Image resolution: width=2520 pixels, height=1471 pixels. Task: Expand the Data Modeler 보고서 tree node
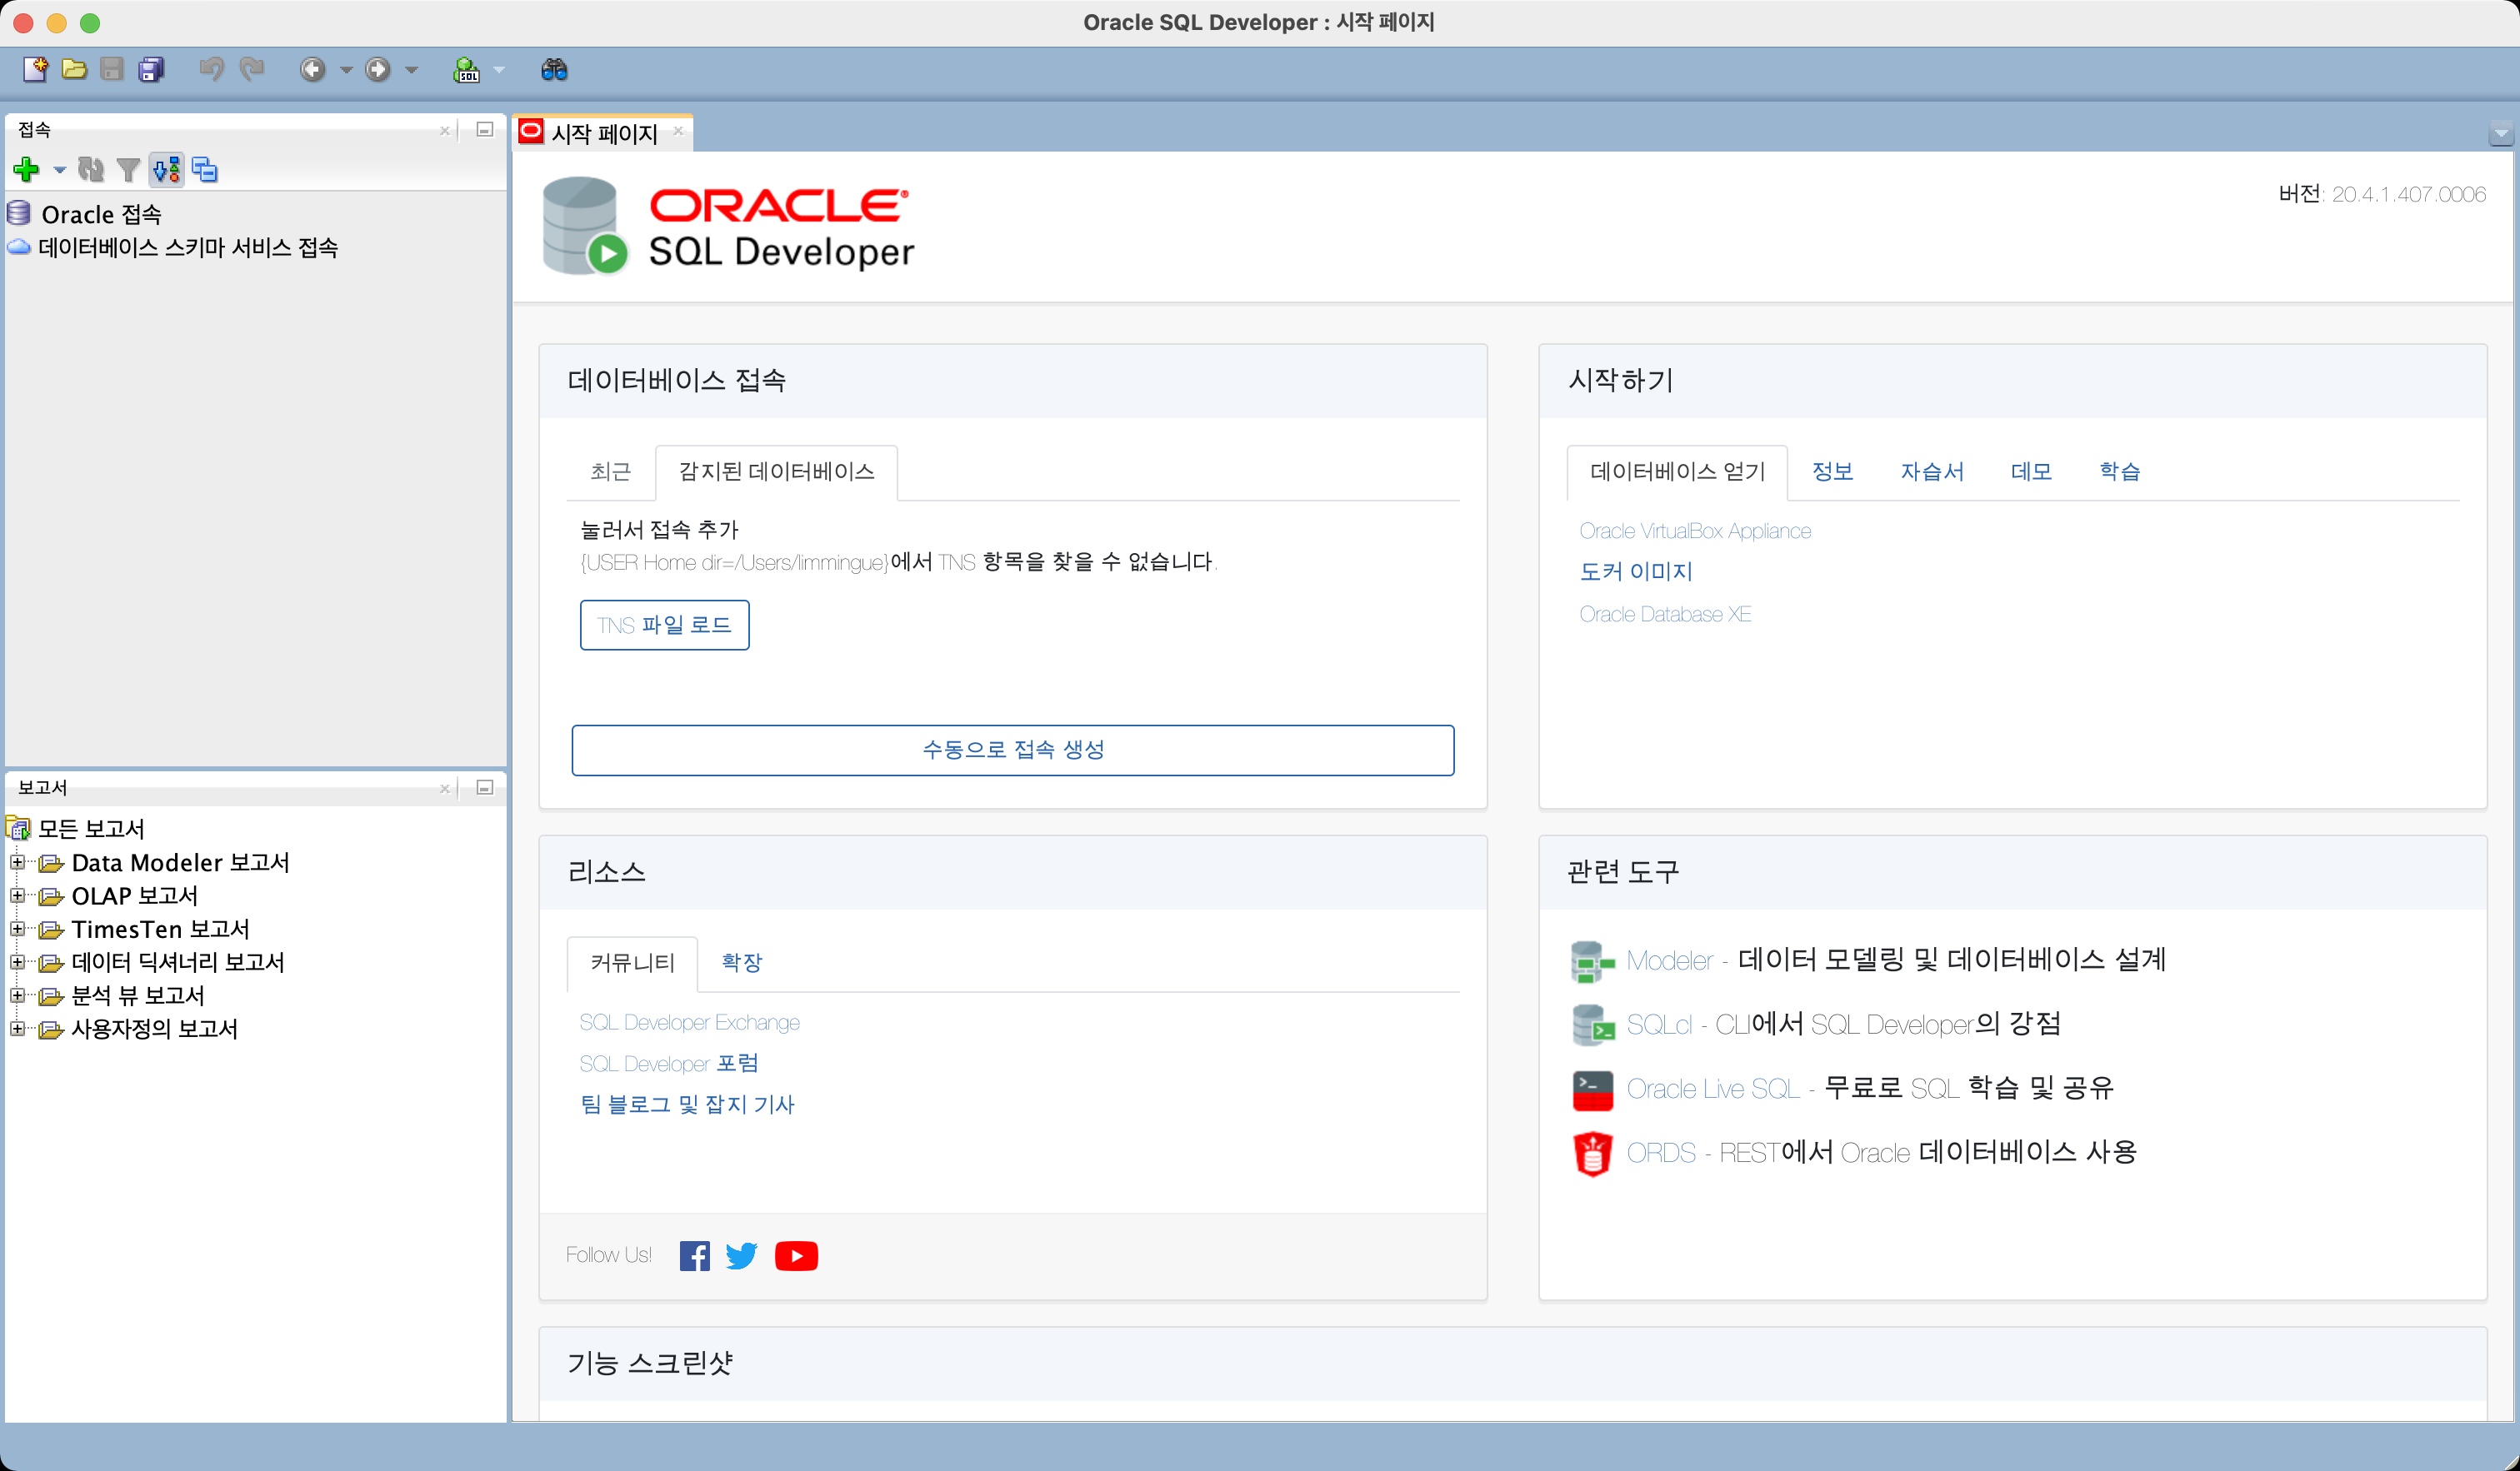(x=17, y=861)
